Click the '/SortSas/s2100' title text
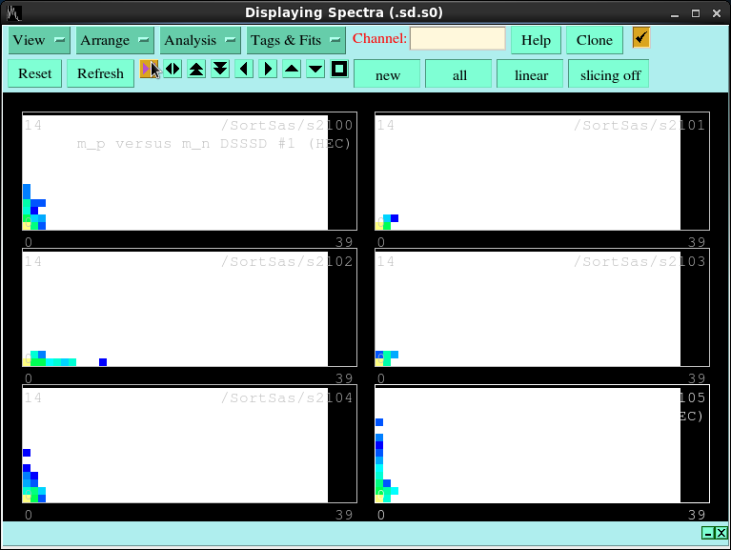731x550 pixels. [x=287, y=125]
